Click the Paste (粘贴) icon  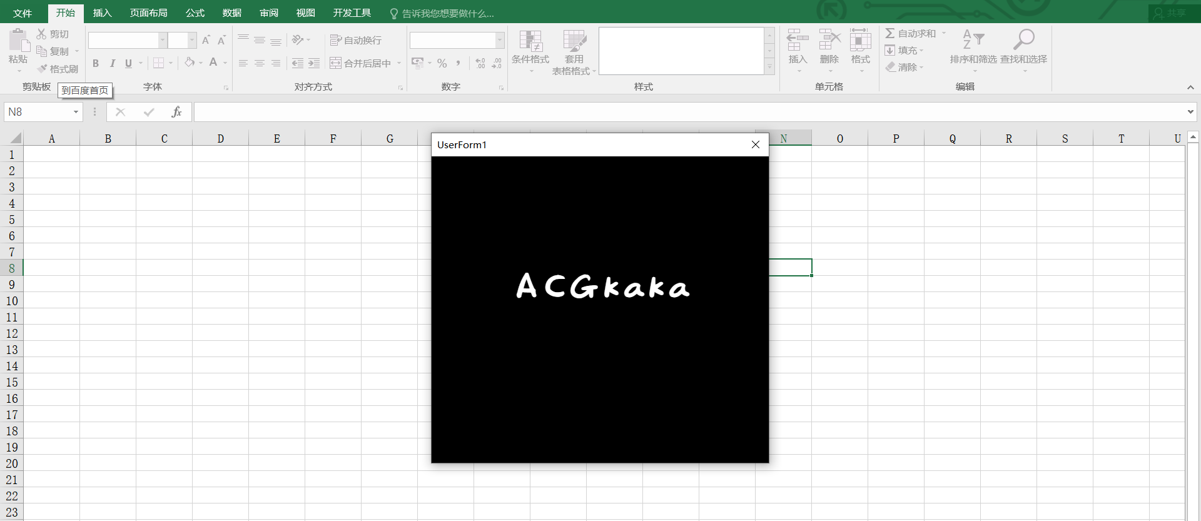[19, 40]
